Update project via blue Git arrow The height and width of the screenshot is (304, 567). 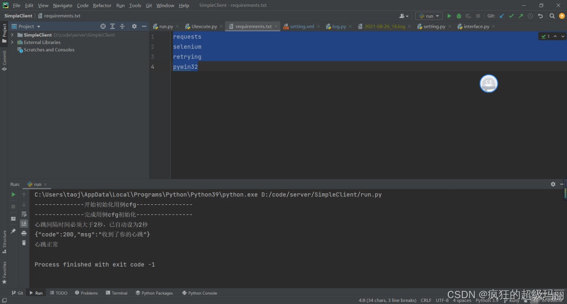point(501,16)
